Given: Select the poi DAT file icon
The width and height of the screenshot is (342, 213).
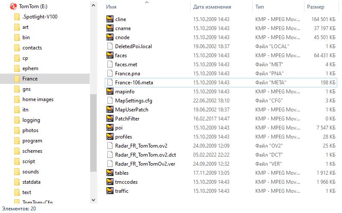Looking at the screenshot, I should coord(110,127).
